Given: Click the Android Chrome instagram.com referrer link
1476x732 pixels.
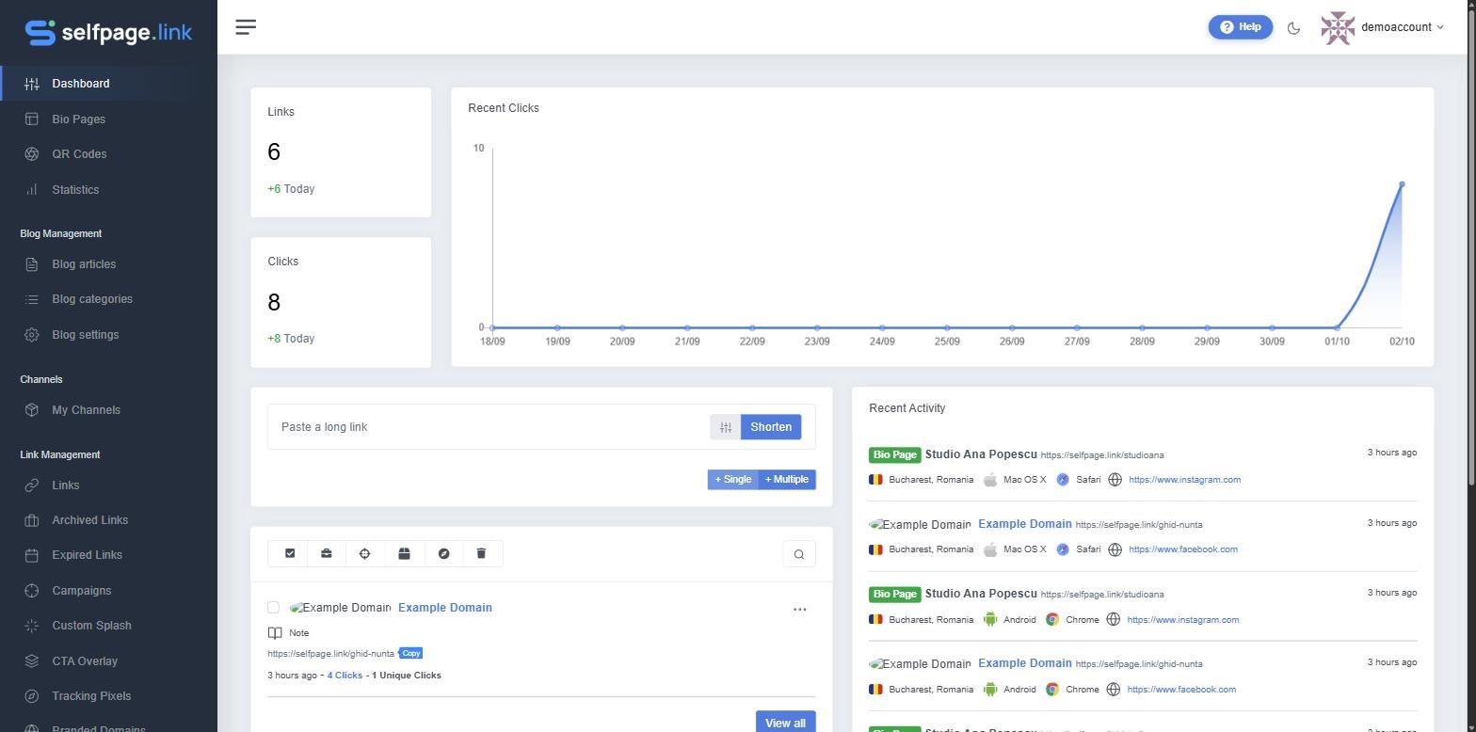Looking at the screenshot, I should [1182, 620].
